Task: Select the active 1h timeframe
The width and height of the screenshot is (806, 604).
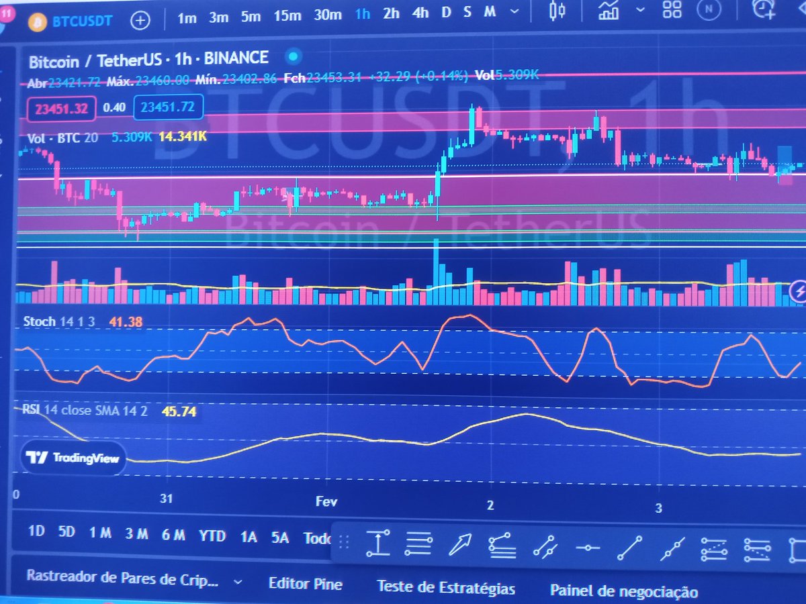Action: click(x=363, y=15)
